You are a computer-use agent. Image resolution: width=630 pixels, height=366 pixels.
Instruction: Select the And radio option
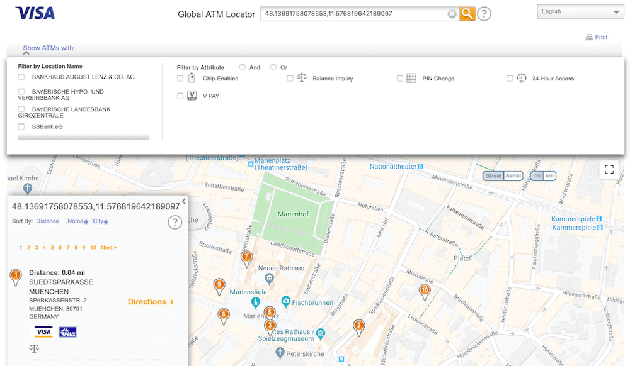pos(243,67)
